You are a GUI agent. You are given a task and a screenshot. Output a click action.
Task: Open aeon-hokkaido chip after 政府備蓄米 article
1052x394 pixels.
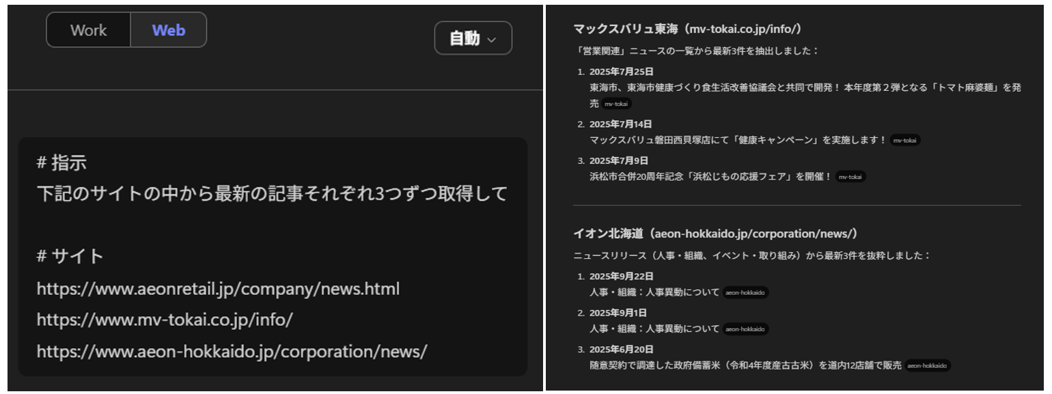(x=928, y=366)
